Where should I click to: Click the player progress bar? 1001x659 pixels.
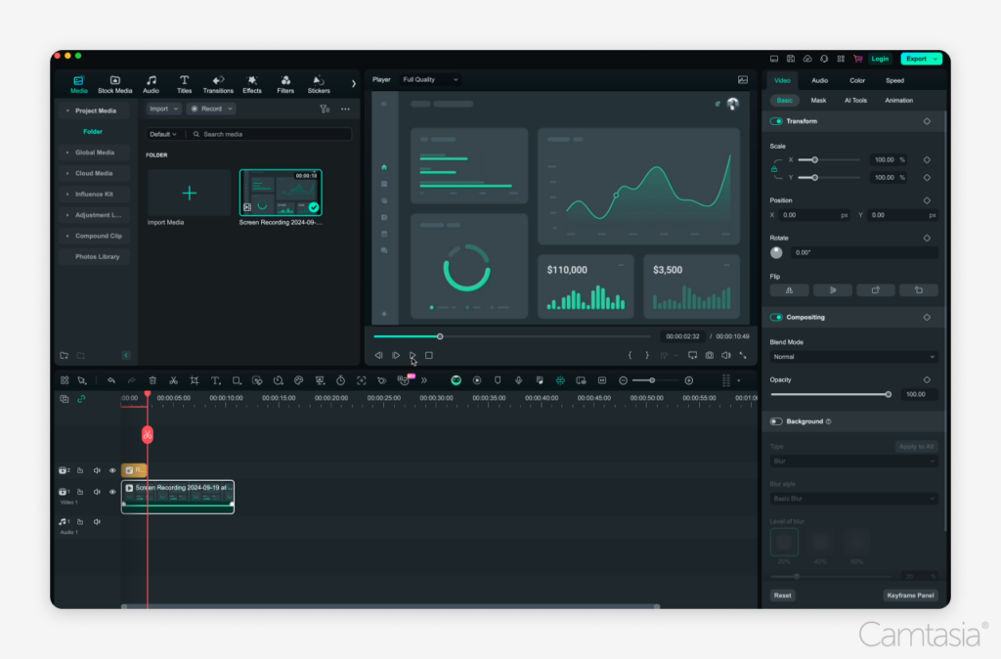pyautogui.click(x=512, y=336)
